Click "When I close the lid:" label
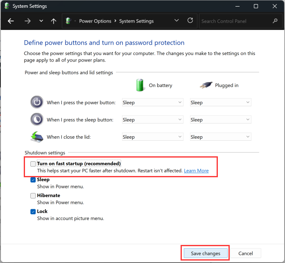This screenshot has height=263, width=285. point(69,137)
